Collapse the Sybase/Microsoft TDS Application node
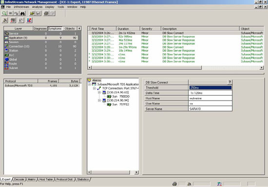The width and height of the screenshot is (268, 187). tap(89, 85)
